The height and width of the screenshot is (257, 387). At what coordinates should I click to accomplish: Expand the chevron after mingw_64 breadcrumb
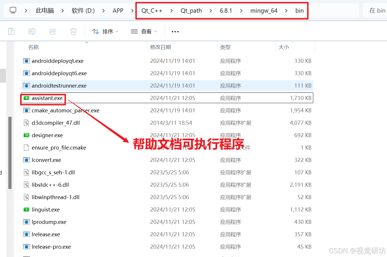[x=286, y=11]
